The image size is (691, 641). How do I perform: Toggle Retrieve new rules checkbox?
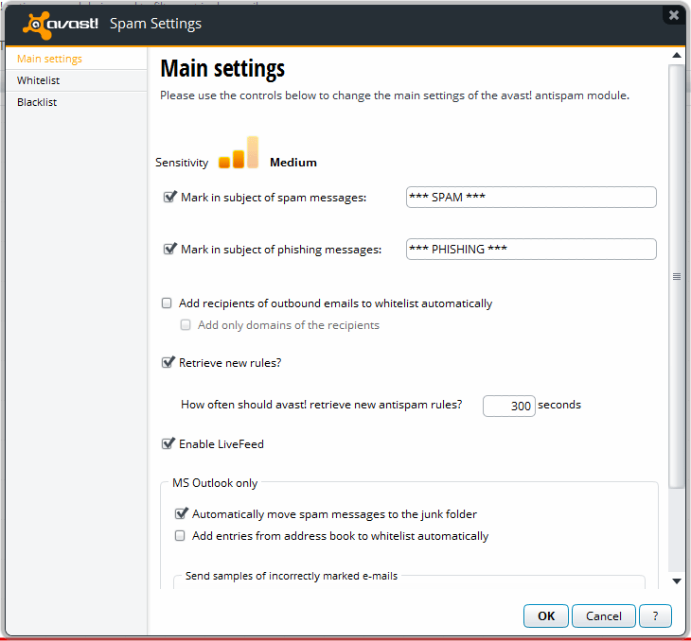[168, 362]
